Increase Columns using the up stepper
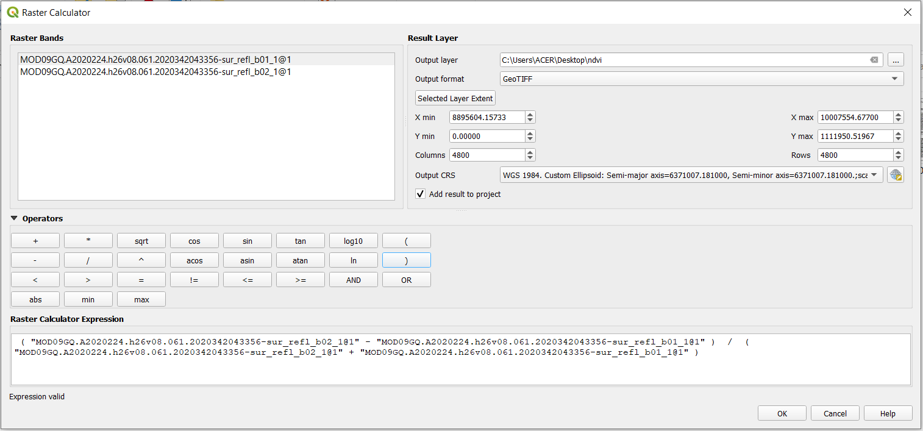Image resolution: width=923 pixels, height=431 pixels. (x=529, y=152)
